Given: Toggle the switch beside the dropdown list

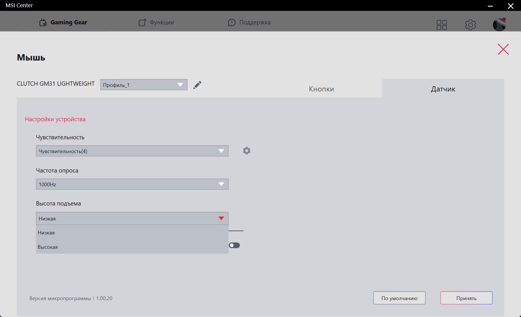Looking at the screenshot, I should pyautogui.click(x=234, y=245).
